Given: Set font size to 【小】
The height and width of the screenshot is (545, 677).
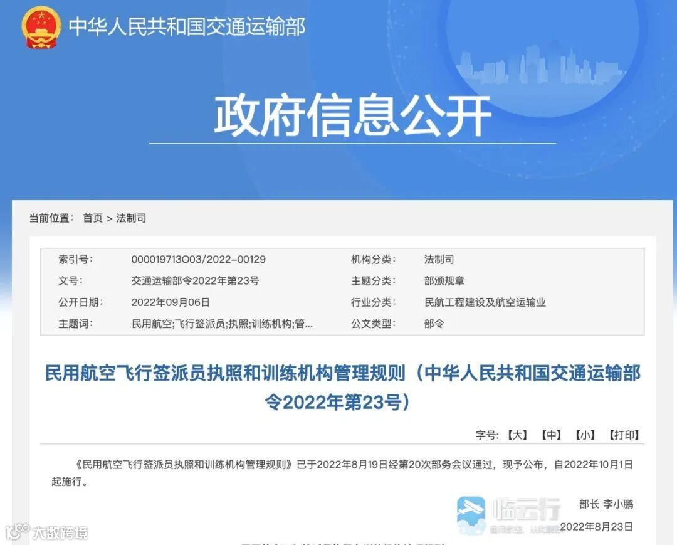Looking at the screenshot, I should point(585,435).
